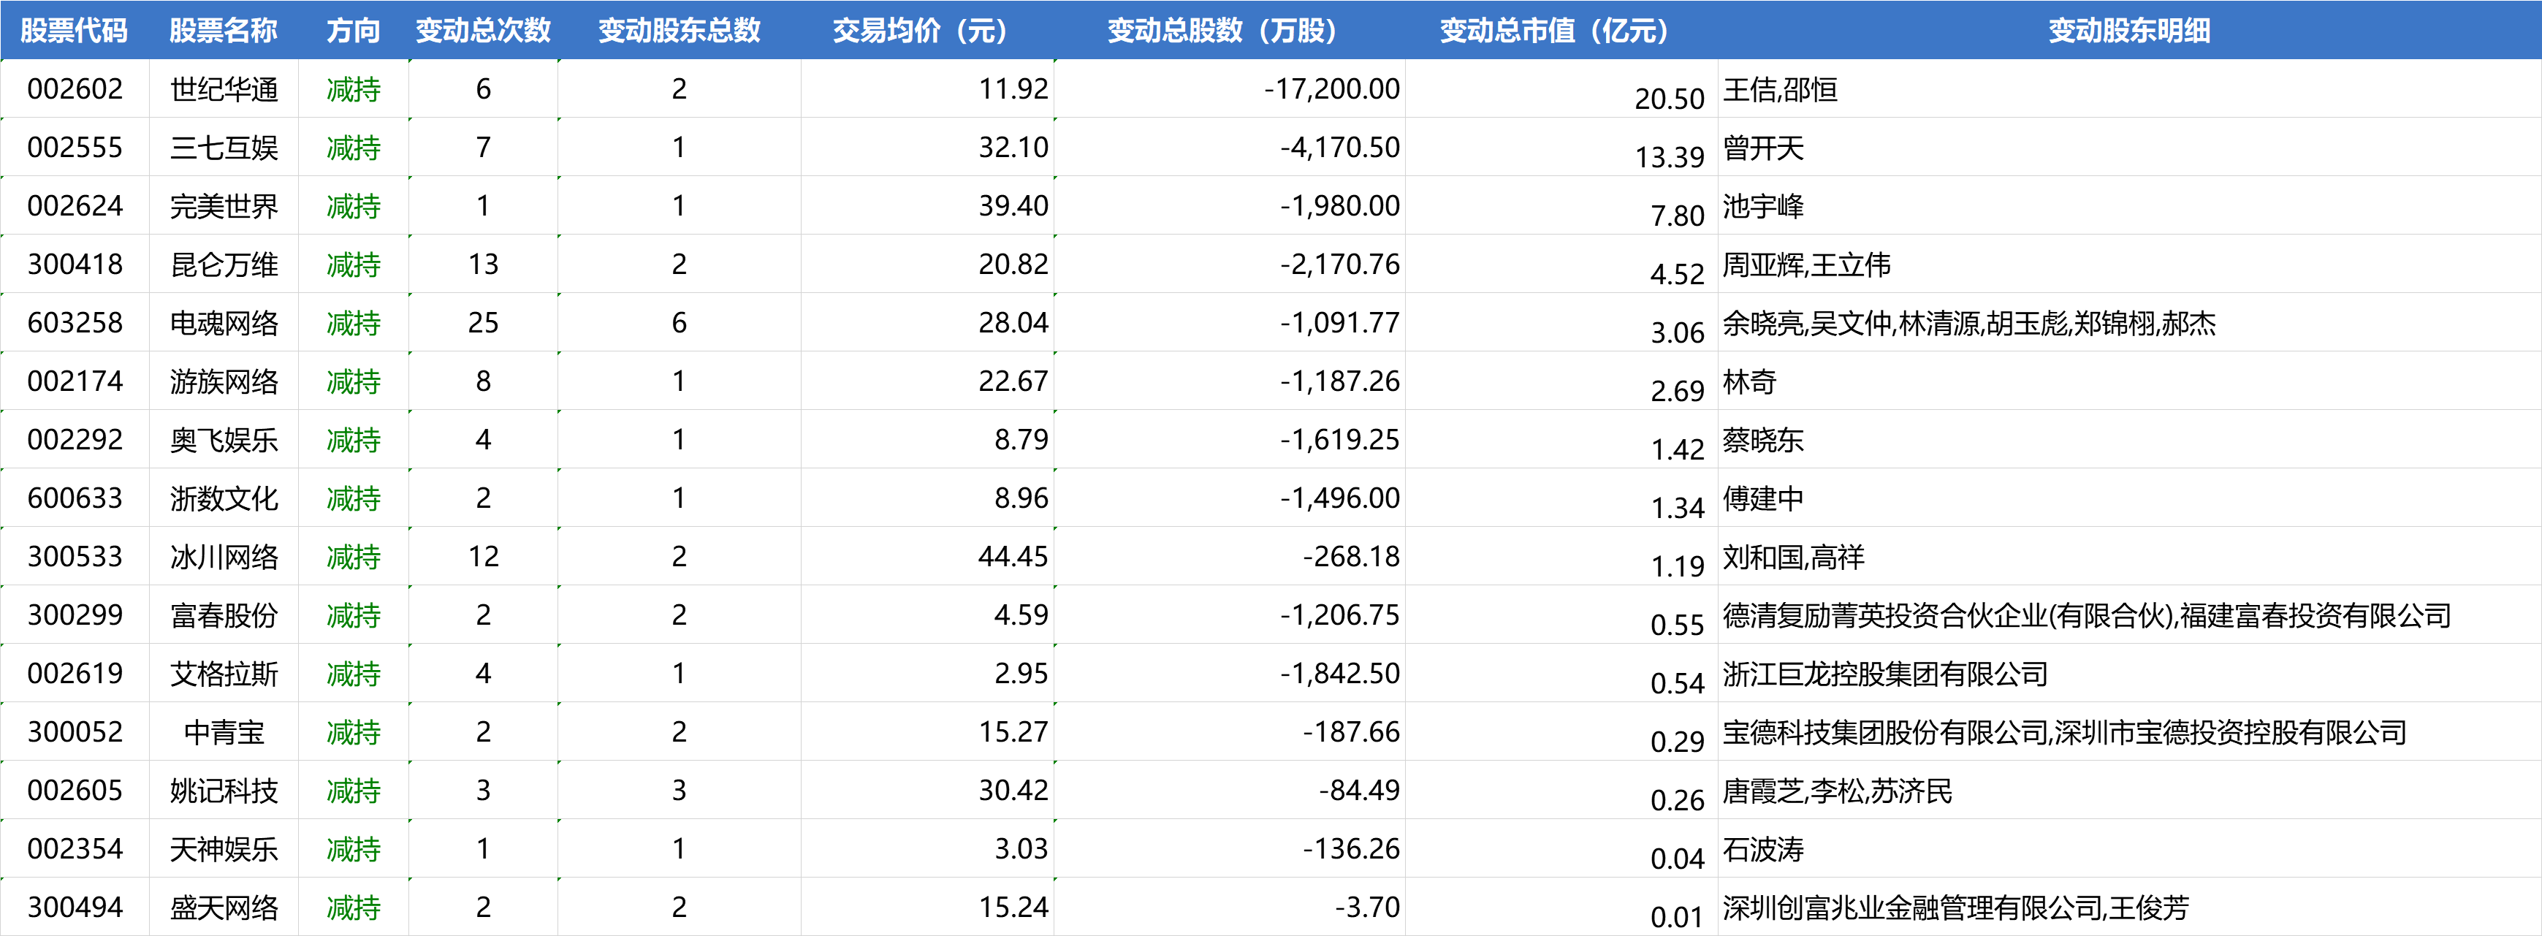Viewport: 2542px width, 936px height.
Task: Click stock code 300418 cell
Action: (75, 265)
